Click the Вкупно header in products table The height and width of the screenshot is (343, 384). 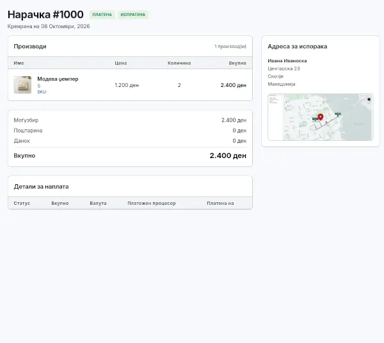pos(237,63)
